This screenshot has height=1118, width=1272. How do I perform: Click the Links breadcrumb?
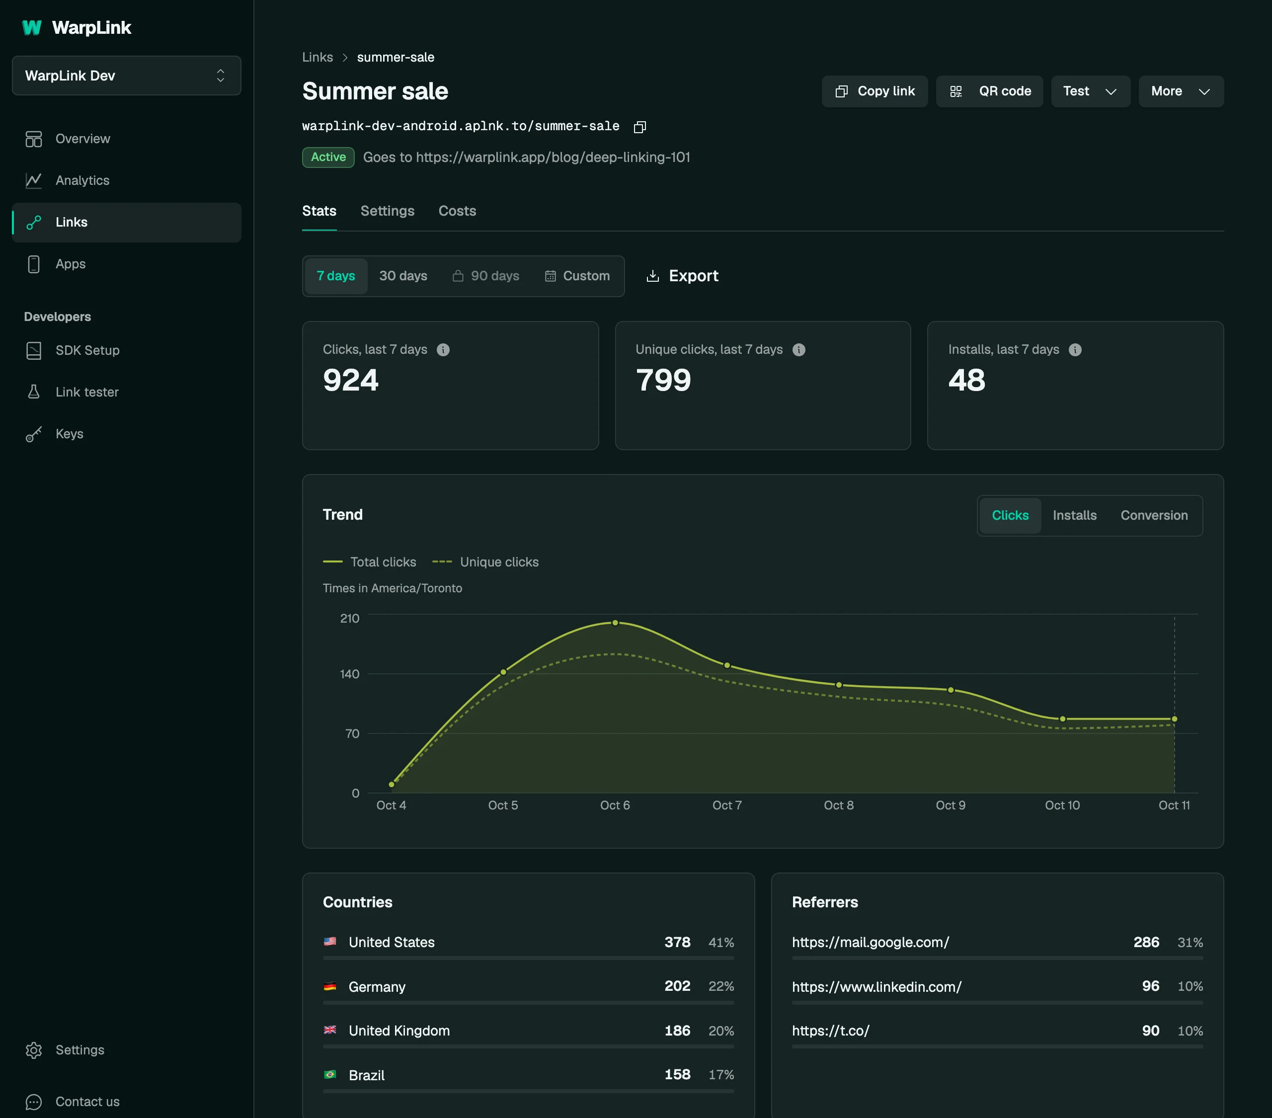coord(318,57)
